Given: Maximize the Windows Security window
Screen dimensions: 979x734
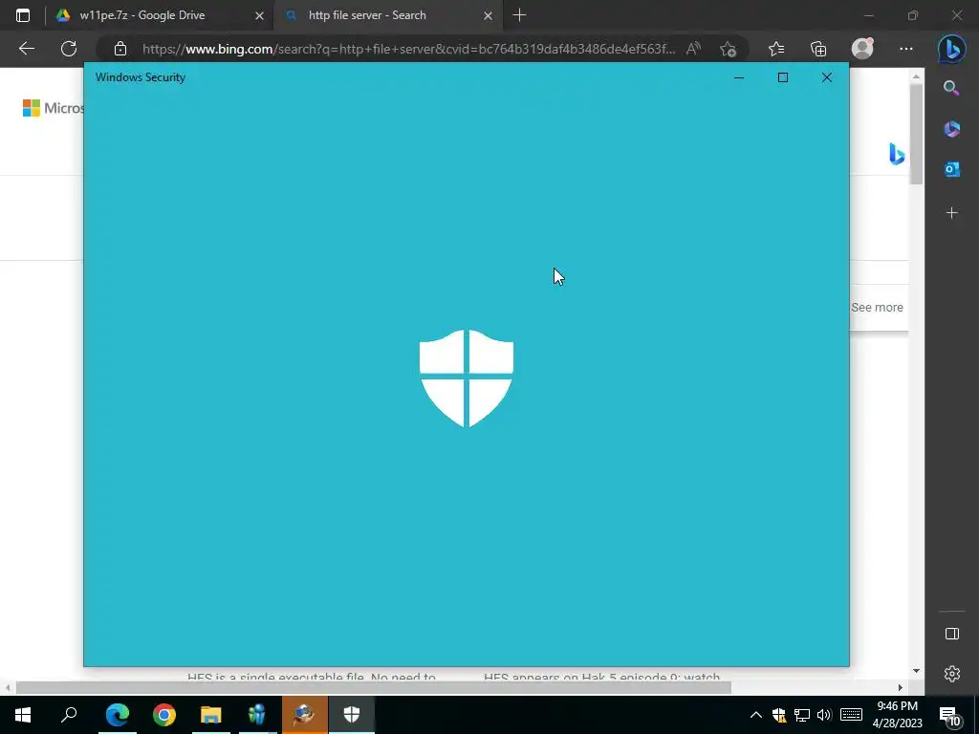Looking at the screenshot, I should 782,77.
